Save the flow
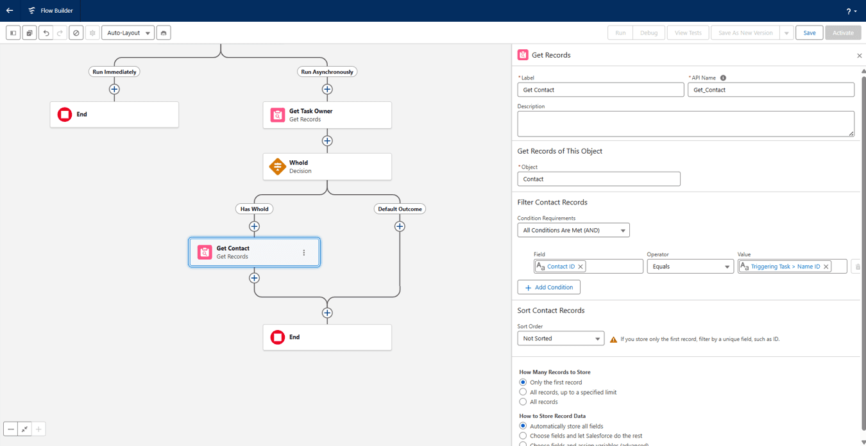 tap(810, 33)
